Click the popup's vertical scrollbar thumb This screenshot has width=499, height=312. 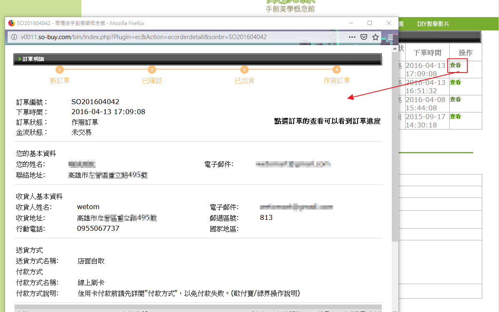[x=395, y=146]
